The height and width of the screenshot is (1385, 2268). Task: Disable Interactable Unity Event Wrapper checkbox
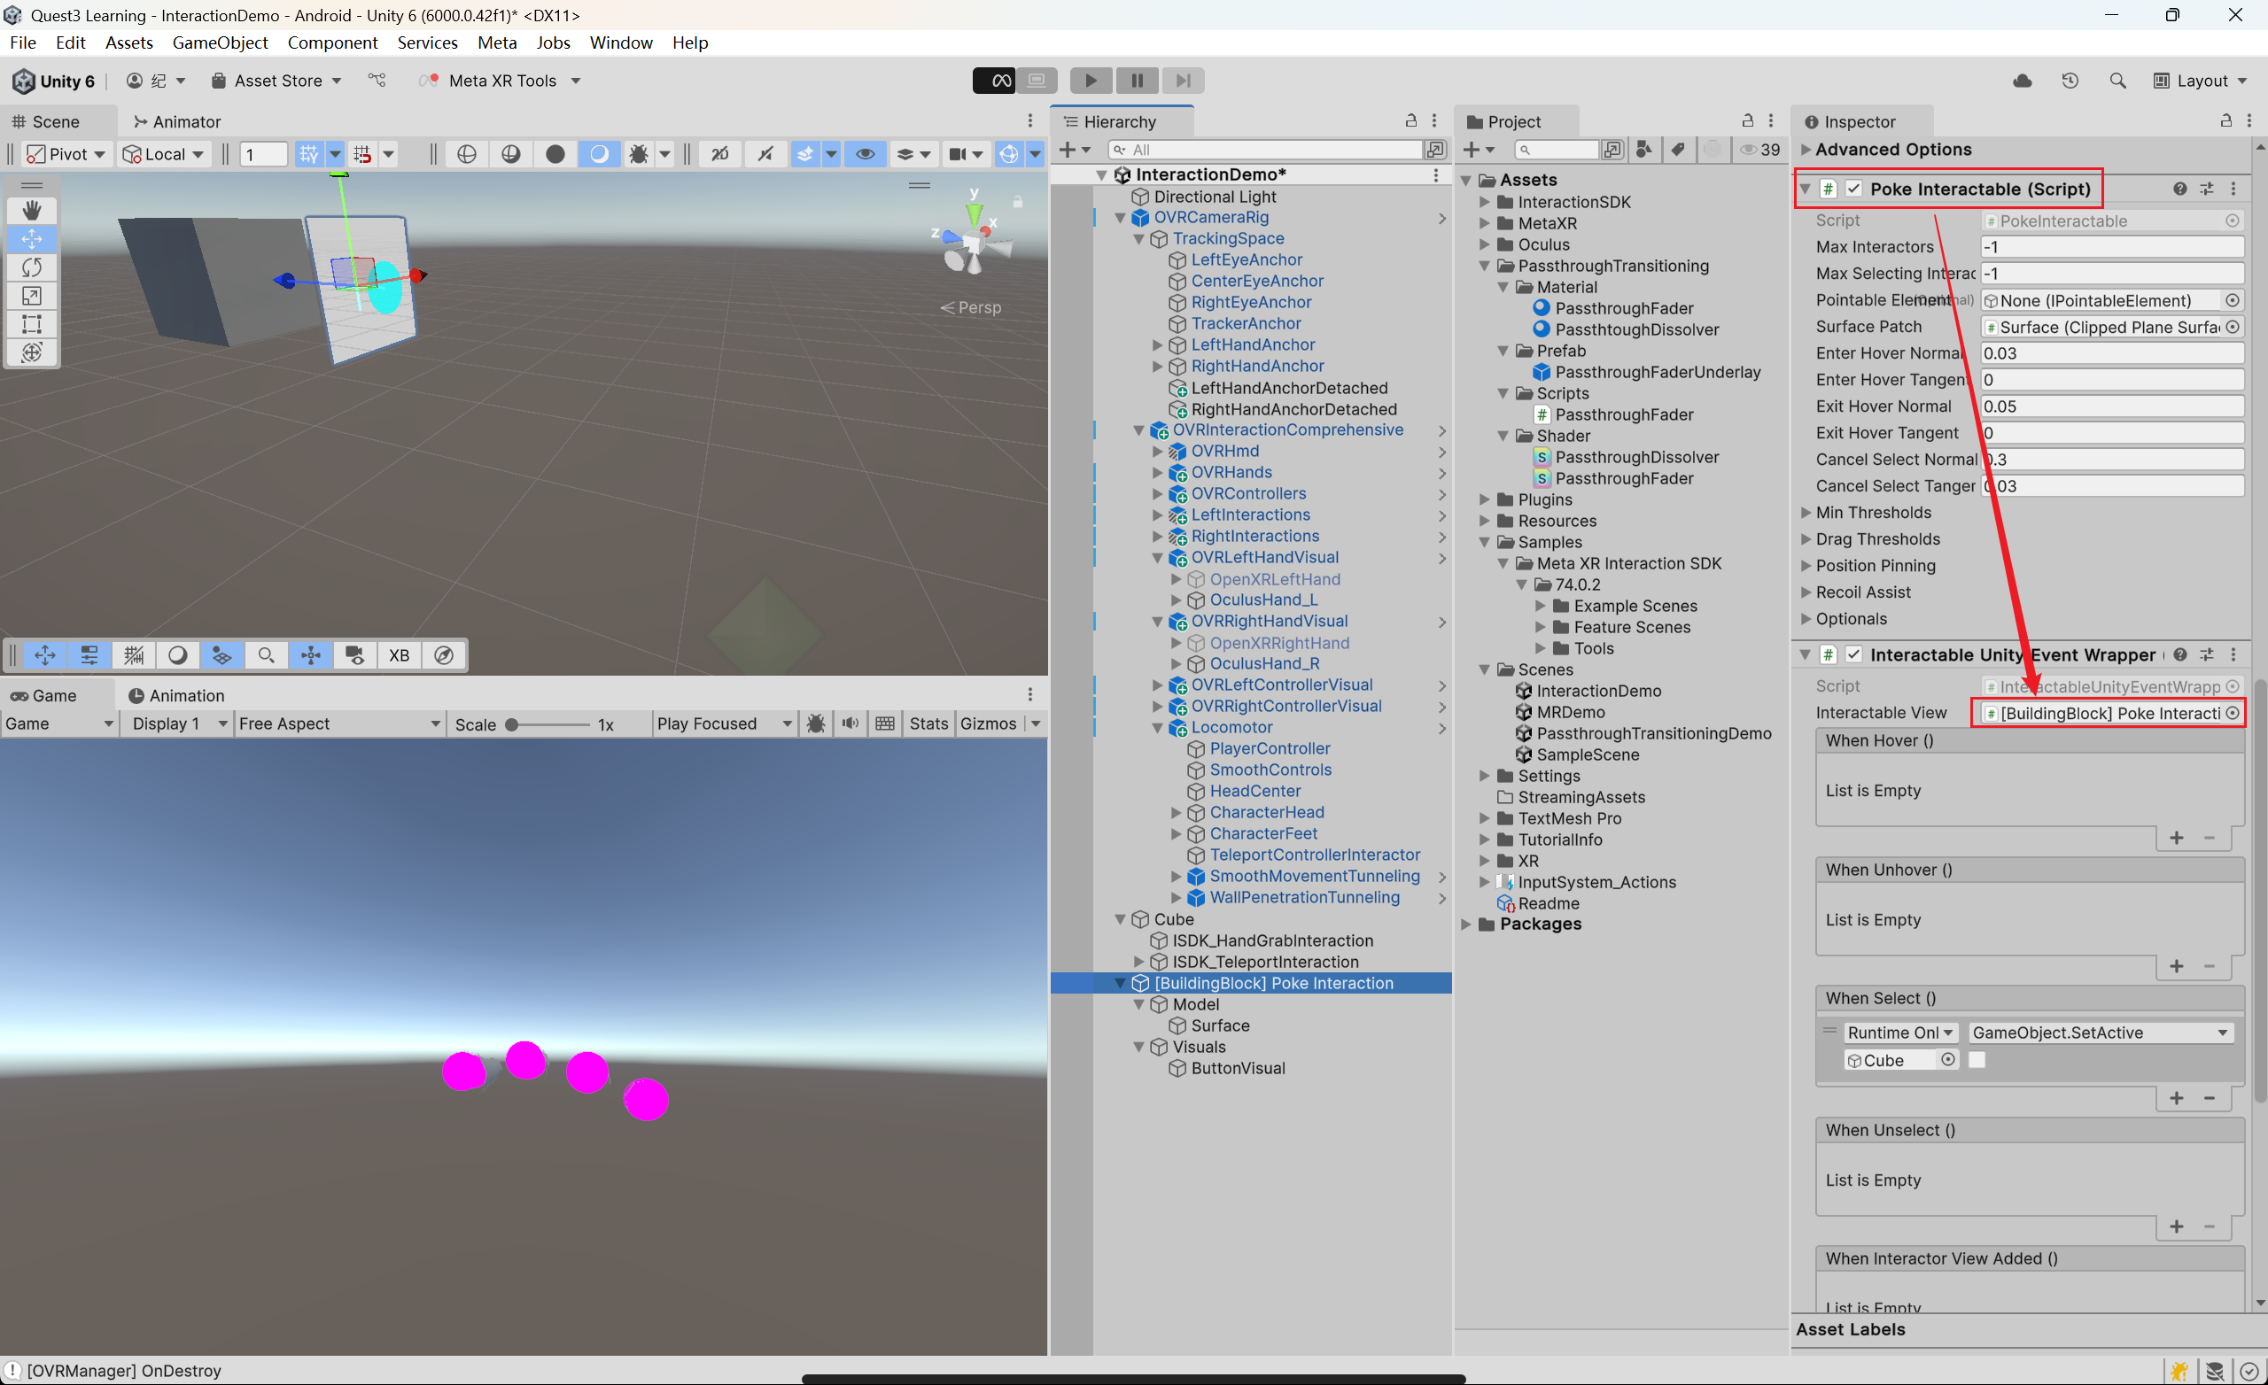(x=1853, y=654)
